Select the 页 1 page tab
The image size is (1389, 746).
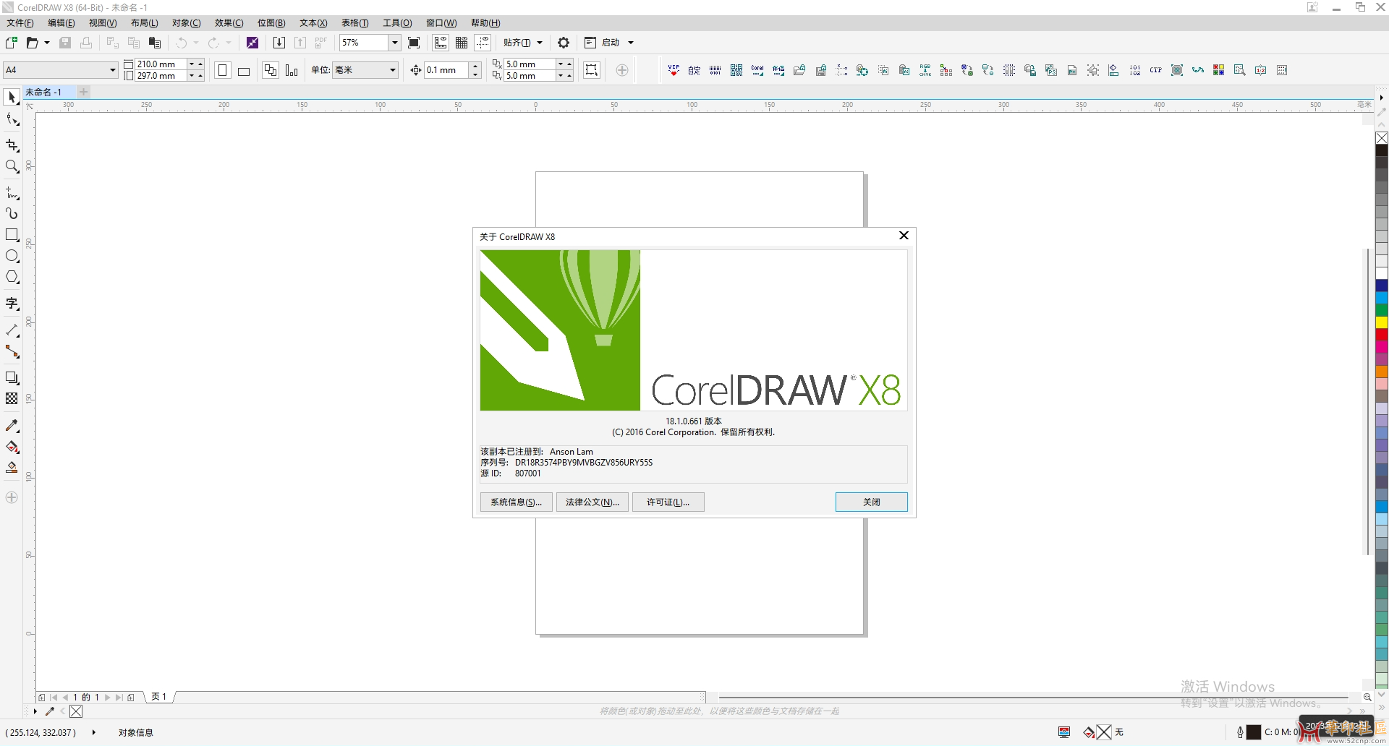point(159,697)
